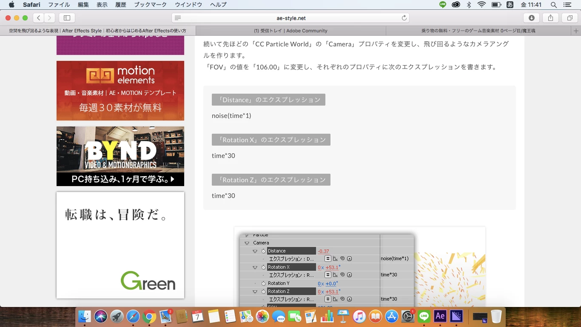The image size is (581, 327).
Task: Switch to the Adobe Community tab
Action: click(290, 31)
